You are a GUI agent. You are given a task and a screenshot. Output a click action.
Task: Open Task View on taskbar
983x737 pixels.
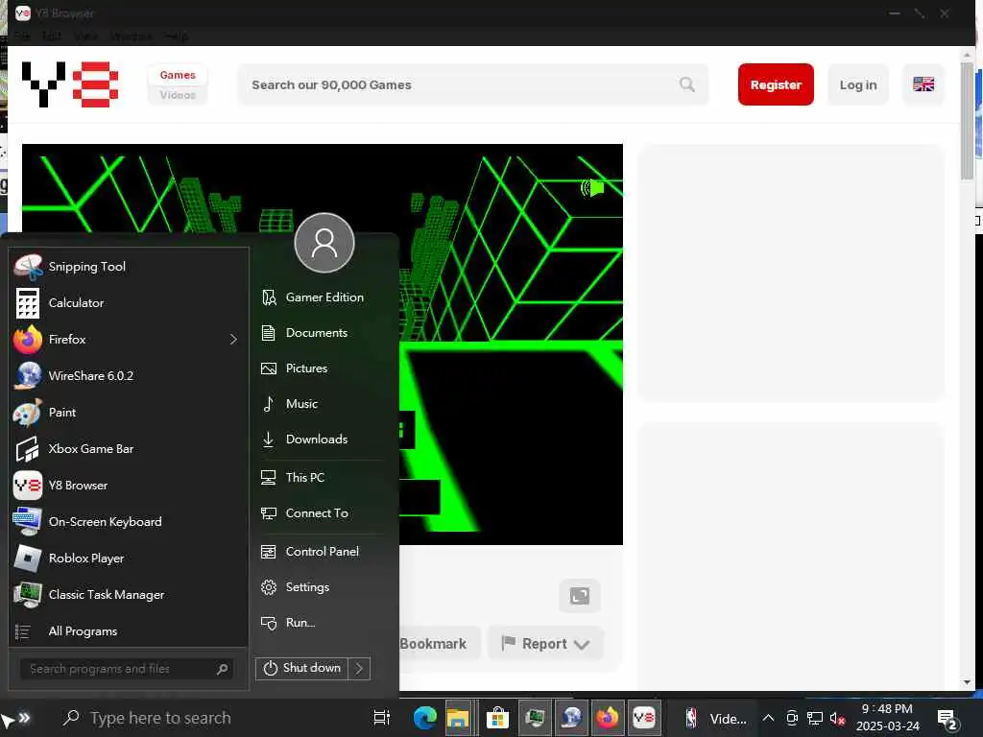[x=382, y=718]
